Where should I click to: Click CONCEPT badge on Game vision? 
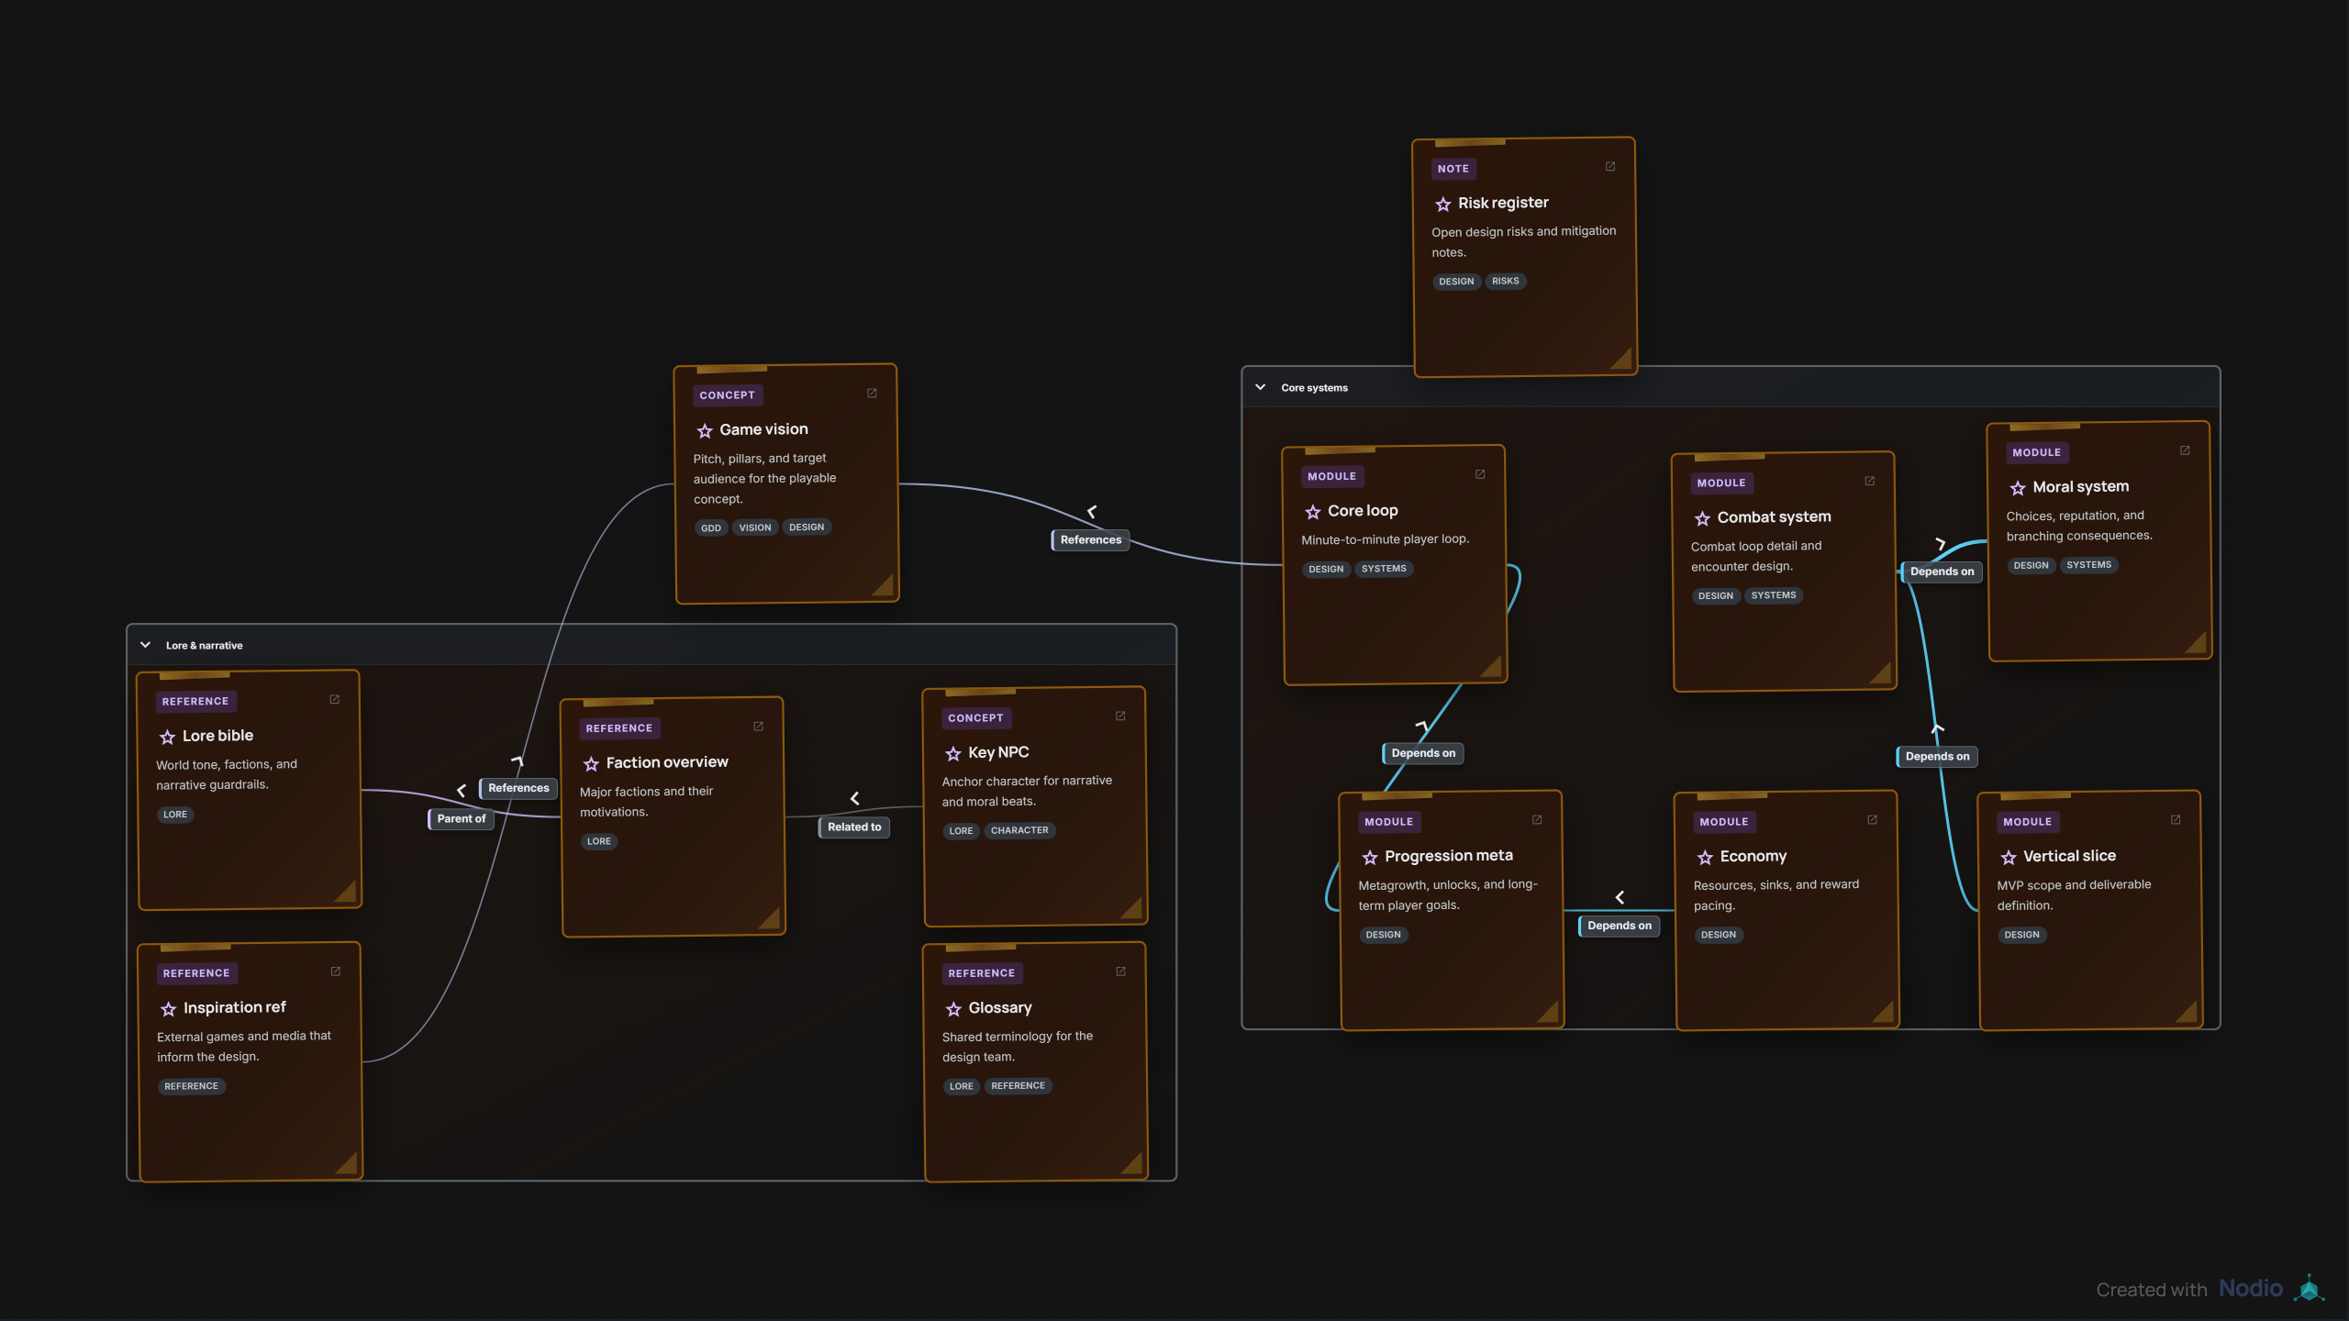point(727,395)
